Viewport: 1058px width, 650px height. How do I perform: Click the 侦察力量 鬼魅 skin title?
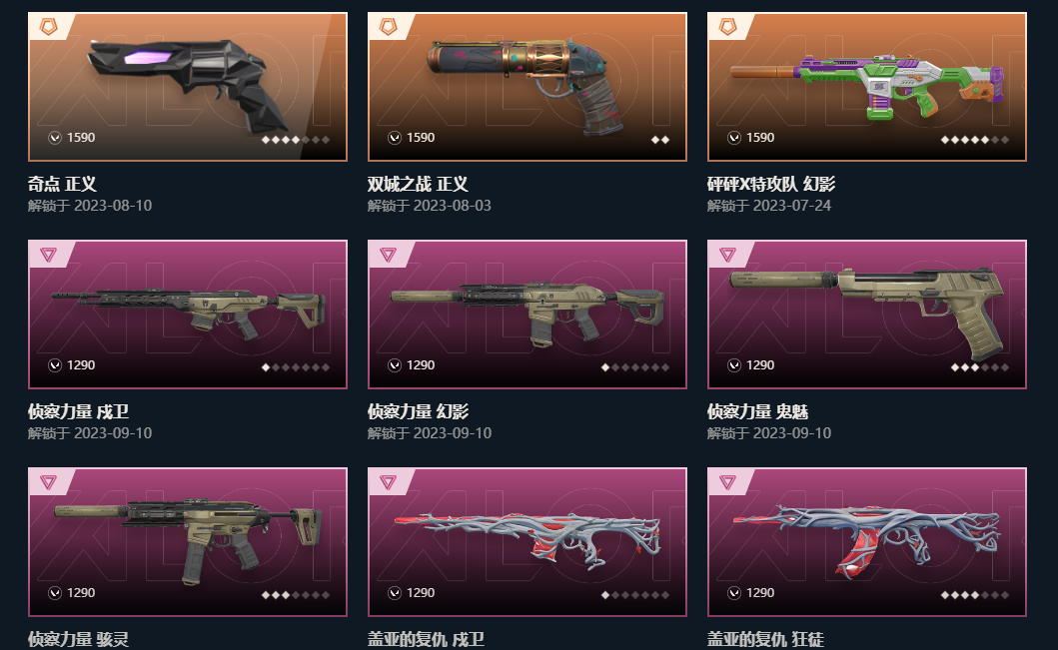pos(757,411)
